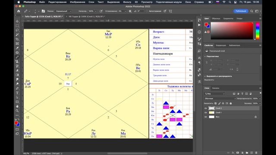The image size is (276, 155).
Task: Pick color in the color field
Action: pyautogui.click(x=232, y=31)
